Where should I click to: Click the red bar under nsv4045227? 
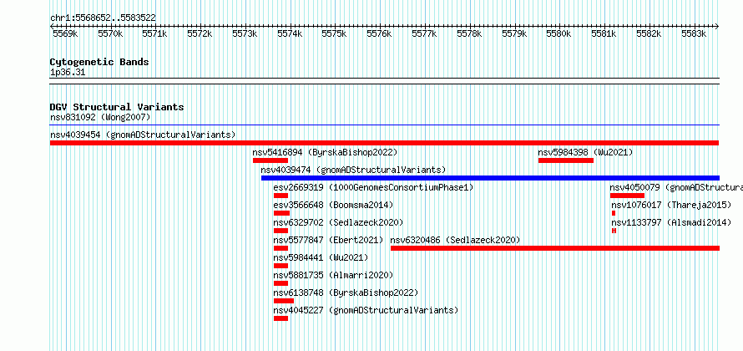click(x=281, y=318)
